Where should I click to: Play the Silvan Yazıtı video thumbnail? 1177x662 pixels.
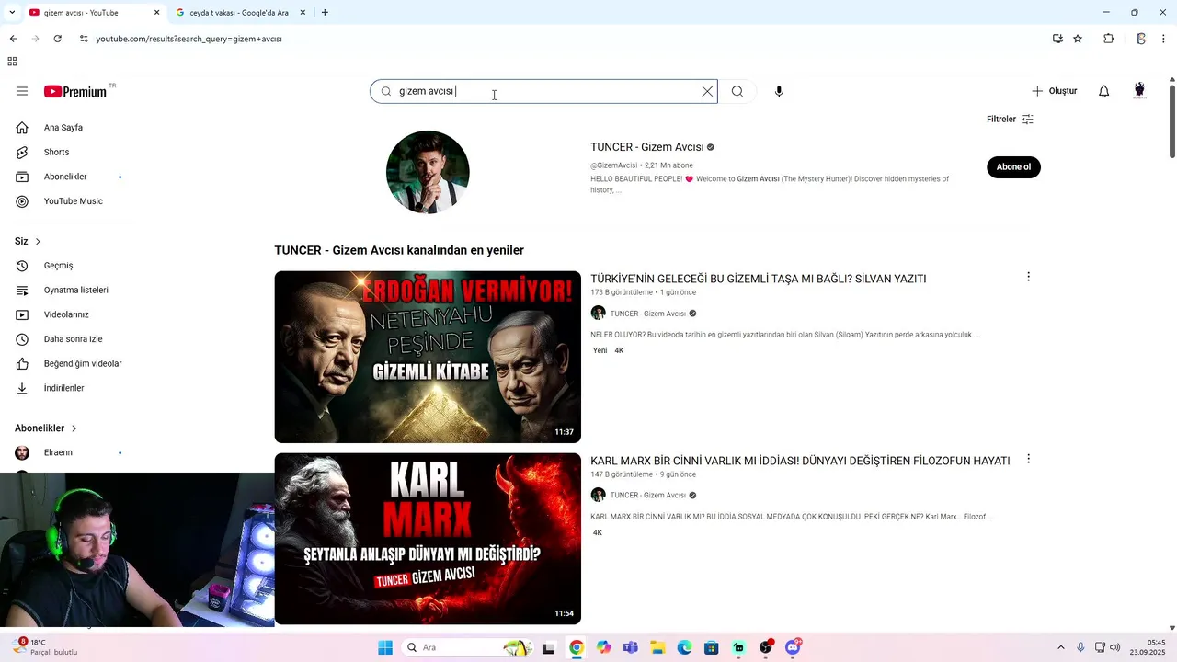tap(428, 357)
